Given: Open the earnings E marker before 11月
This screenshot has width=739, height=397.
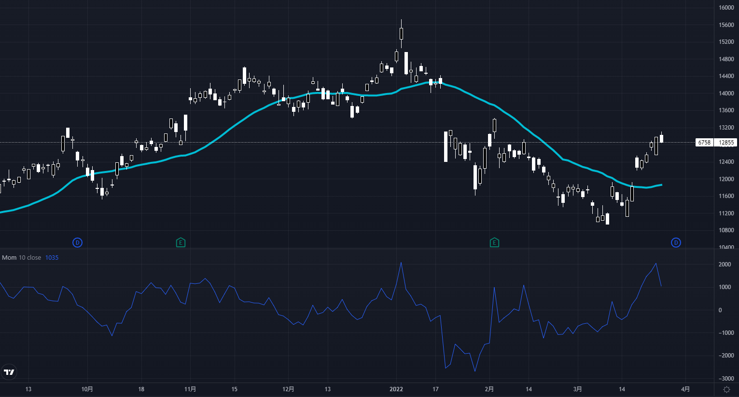Looking at the screenshot, I should [x=181, y=242].
